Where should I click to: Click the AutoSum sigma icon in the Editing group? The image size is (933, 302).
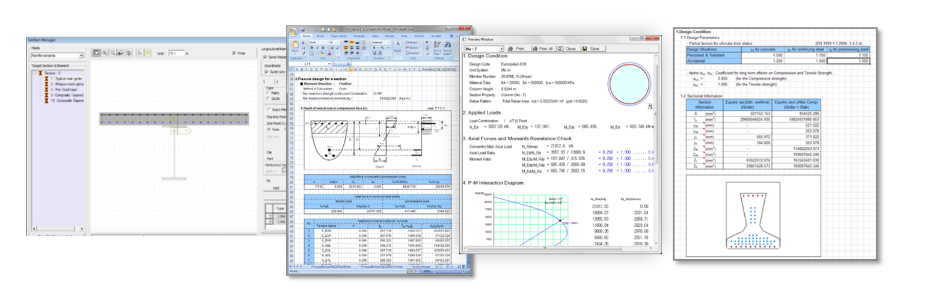click(x=427, y=42)
